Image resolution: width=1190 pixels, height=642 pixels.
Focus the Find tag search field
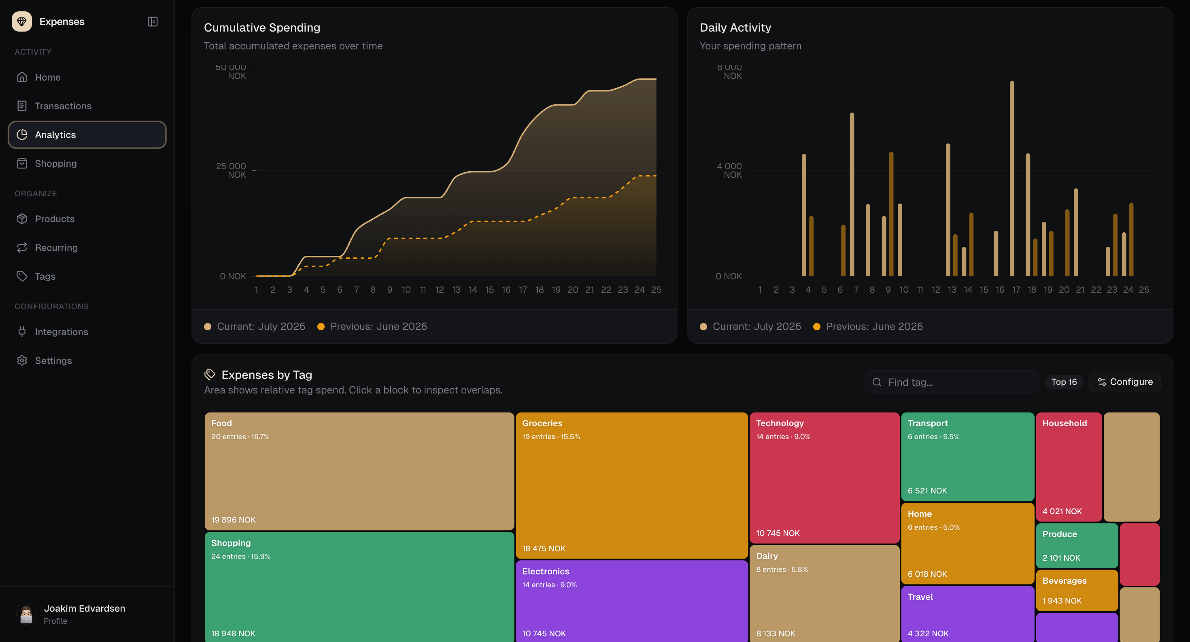952,382
